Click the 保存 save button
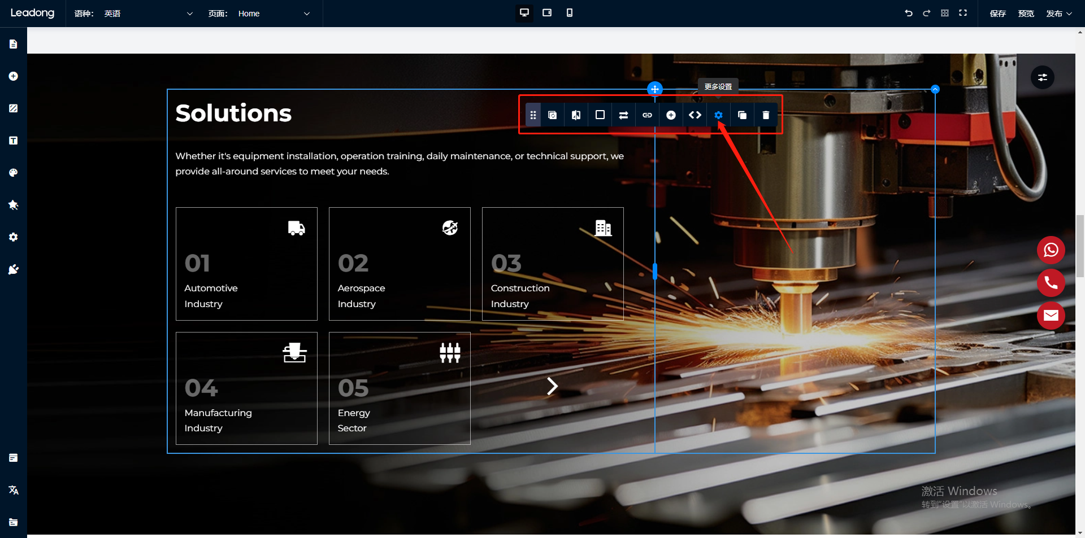The image size is (1085, 538). [x=997, y=14]
